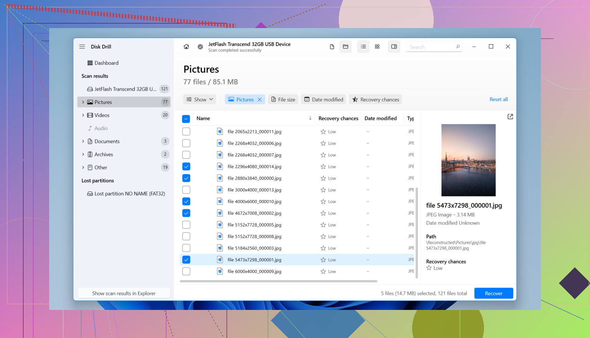Open the Recovery chances filter
Viewport: 590px width, 338px height.
[x=376, y=100]
